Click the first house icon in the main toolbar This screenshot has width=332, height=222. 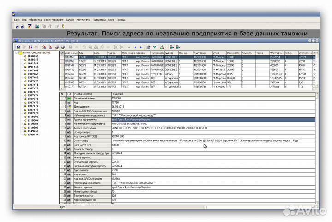[17, 27]
